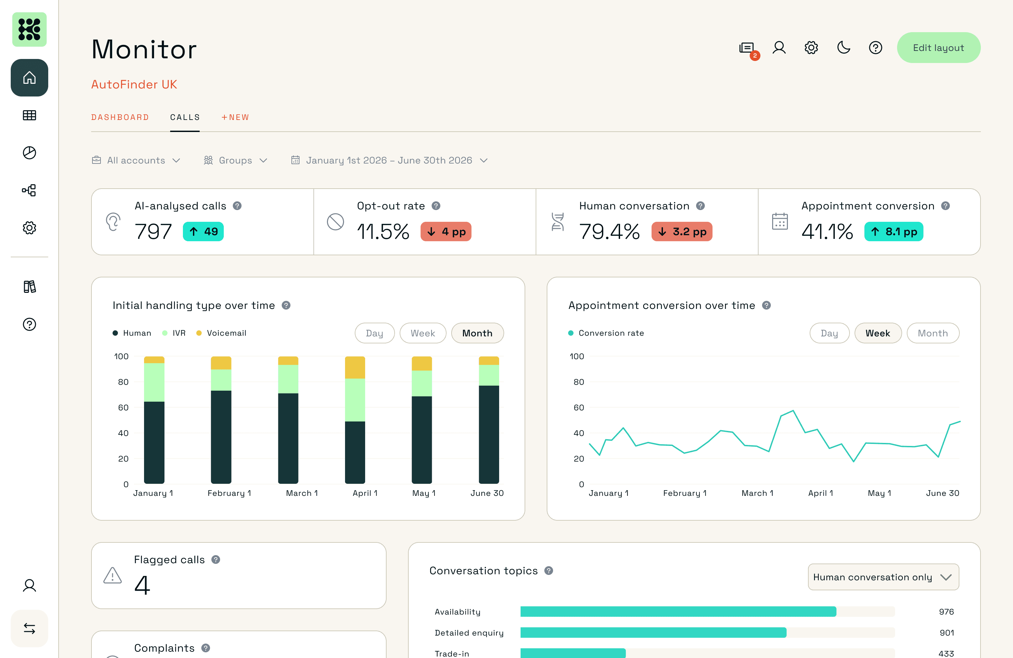Open the profile icon at sidebar bottom

point(29,586)
